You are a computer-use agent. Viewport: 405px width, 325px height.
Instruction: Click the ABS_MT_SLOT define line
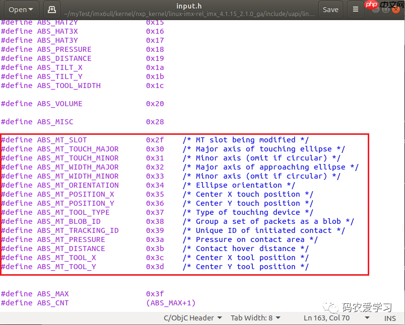tap(155, 140)
